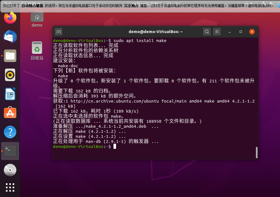Image resolution: width=280 pixels, height=197 pixels.
Task: Open the terminal search tool
Action: [207, 32]
